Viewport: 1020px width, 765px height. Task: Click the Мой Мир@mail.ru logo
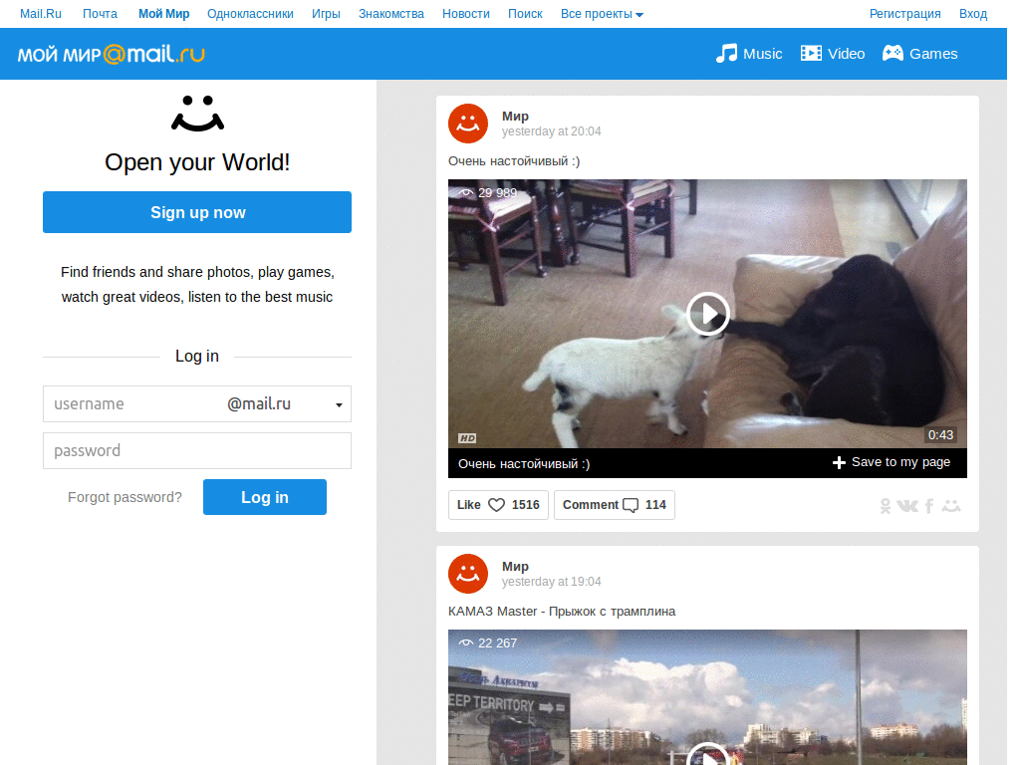(112, 54)
